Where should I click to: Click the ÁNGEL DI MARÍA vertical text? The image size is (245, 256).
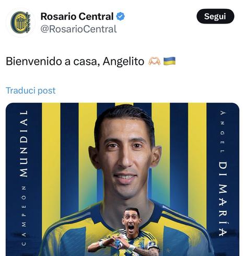223,173
